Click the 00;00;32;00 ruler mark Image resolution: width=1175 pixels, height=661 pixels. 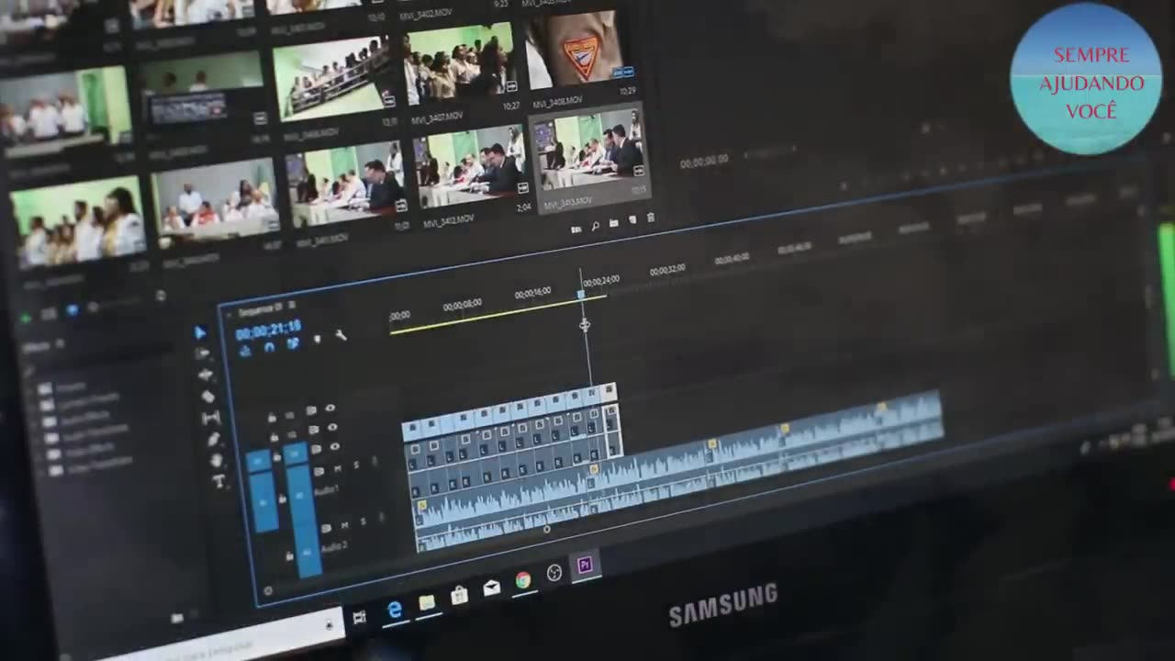667,270
